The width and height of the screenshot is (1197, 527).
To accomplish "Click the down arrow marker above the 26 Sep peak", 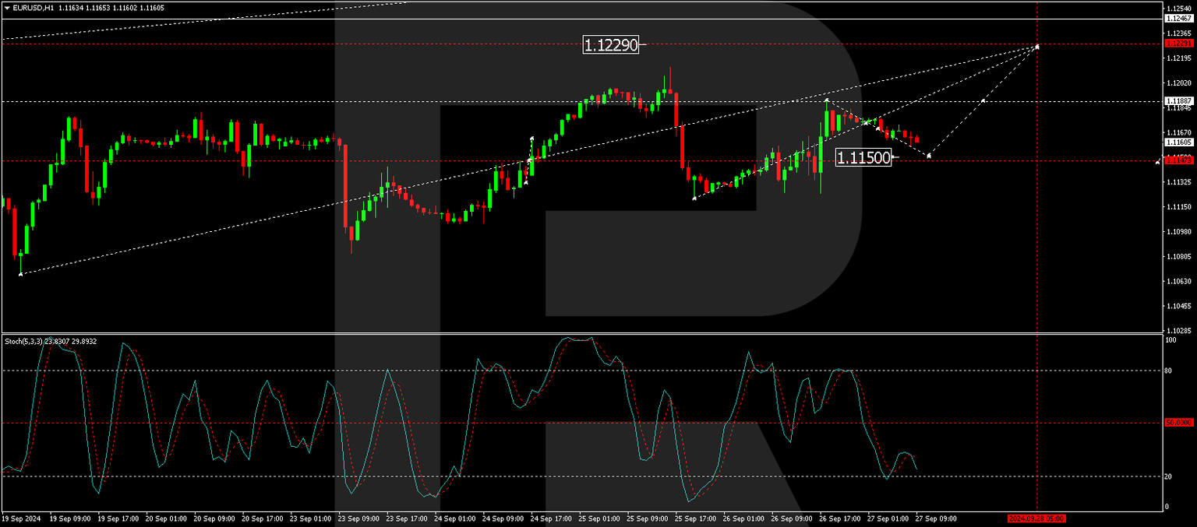I will pos(827,100).
